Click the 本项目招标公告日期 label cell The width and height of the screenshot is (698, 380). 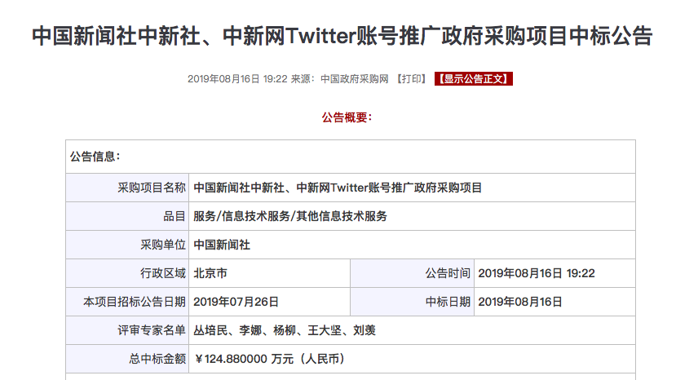127,302
